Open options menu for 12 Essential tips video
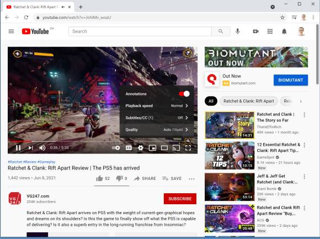 click(x=305, y=145)
